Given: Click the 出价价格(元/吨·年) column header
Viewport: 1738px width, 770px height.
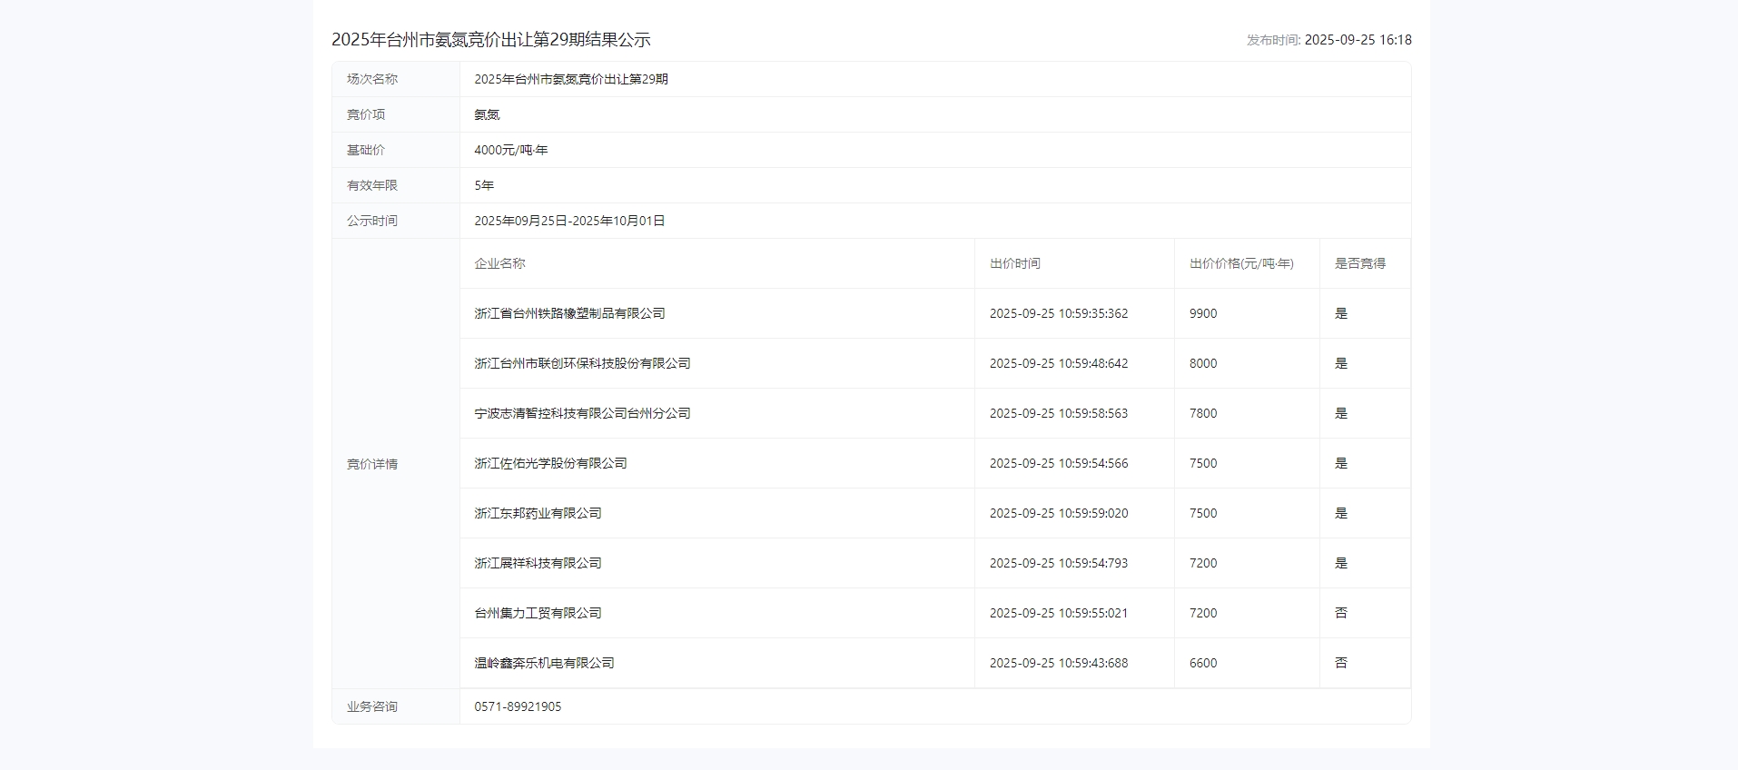Looking at the screenshot, I should click(1241, 263).
